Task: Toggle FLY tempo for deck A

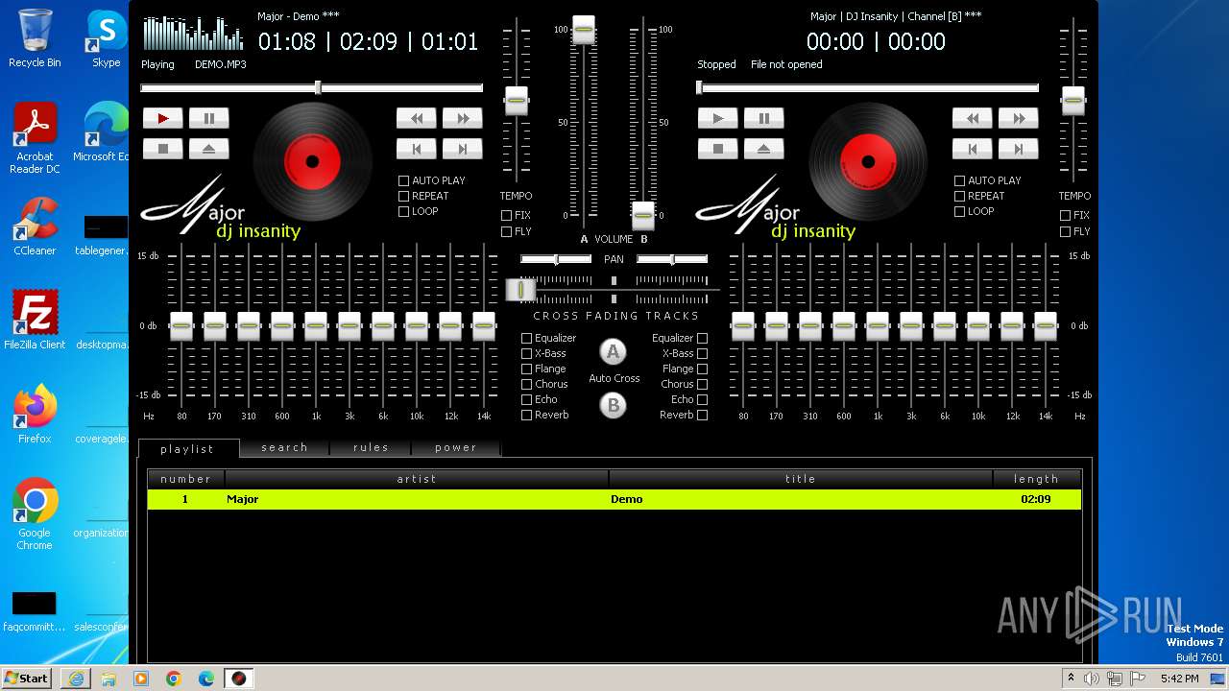Action: click(506, 231)
